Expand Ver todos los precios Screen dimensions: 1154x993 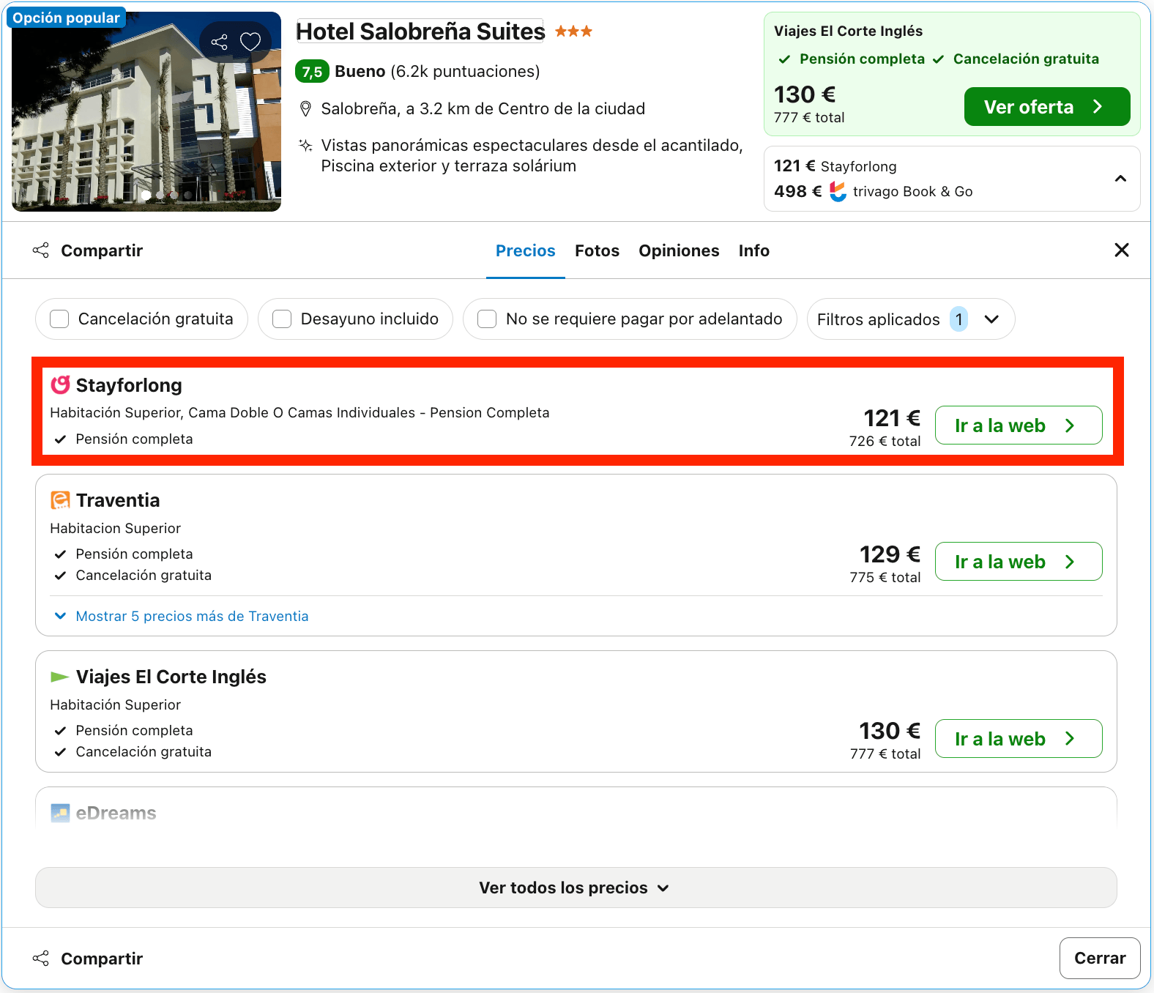(x=576, y=888)
